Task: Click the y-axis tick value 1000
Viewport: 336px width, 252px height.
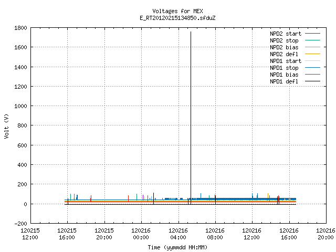Action: tap(20, 106)
